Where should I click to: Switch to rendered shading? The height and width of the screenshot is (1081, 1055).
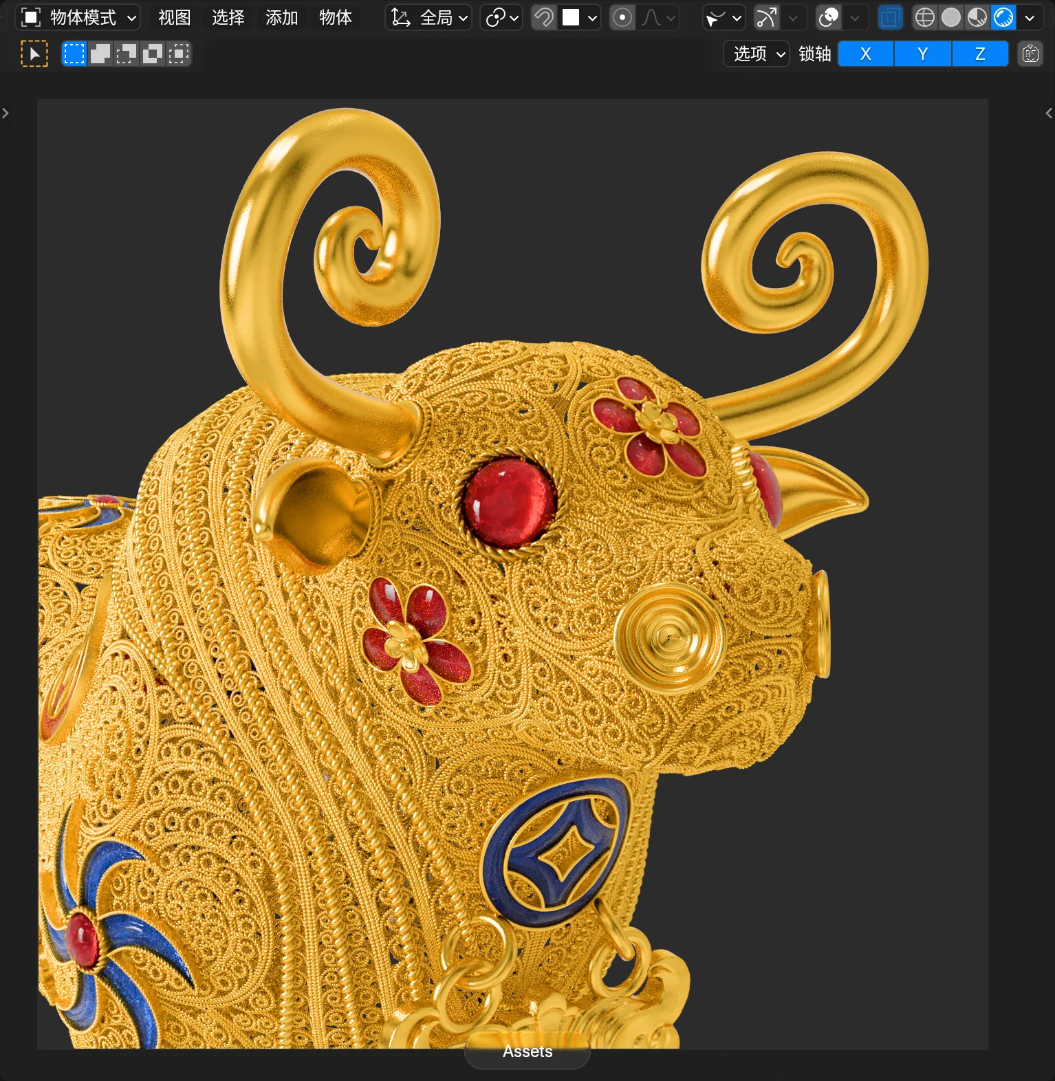(x=1003, y=17)
